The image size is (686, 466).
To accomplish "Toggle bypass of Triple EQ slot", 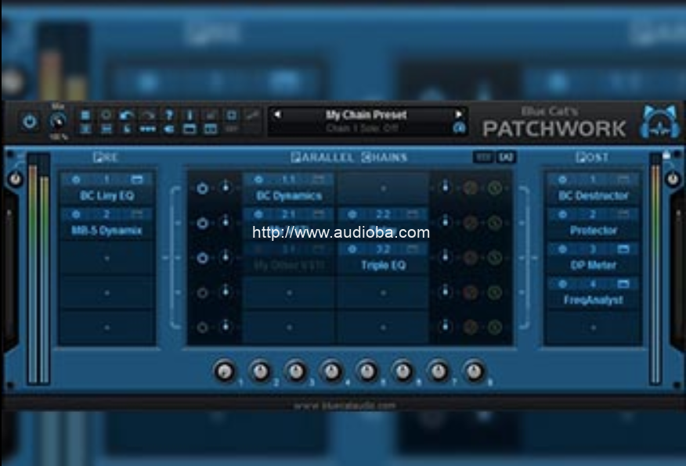I will 352,249.
